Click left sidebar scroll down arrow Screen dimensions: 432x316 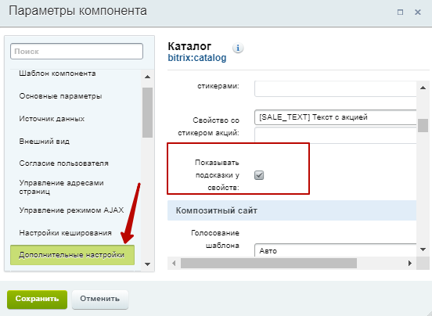click(147, 264)
